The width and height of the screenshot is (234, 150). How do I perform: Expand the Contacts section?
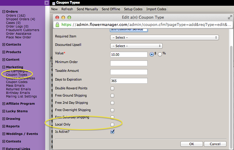point(4,45)
